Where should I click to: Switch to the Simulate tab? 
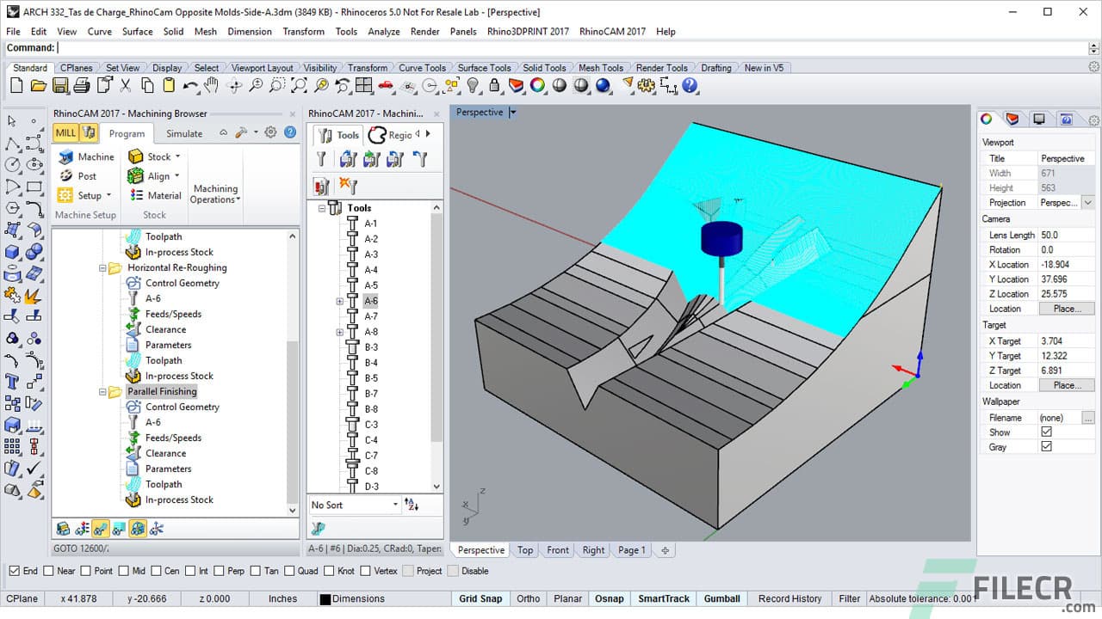coord(183,133)
